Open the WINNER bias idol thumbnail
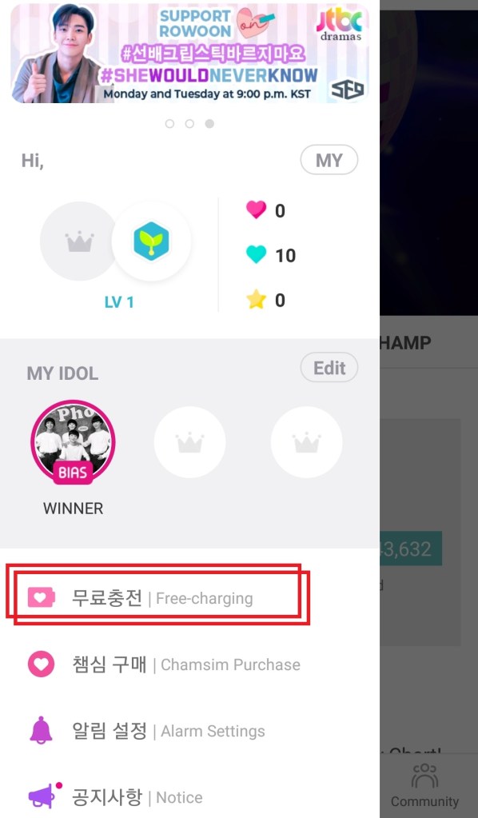 click(x=73, y=442)
